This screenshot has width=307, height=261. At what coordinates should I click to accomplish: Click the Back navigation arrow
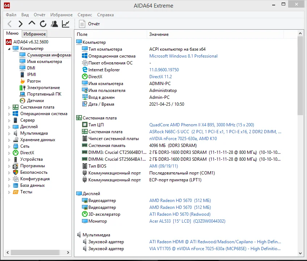(x=10, y=24)
